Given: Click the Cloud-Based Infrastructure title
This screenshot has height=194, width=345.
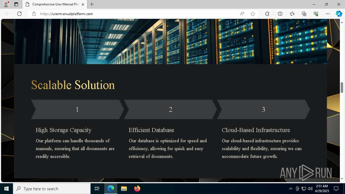Looking at the screenshot, I should (256, 130).
